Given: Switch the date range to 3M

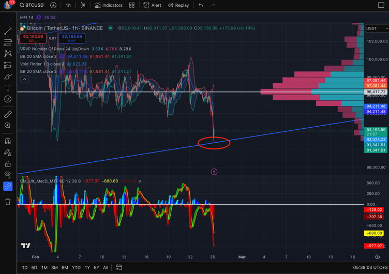Looking at the screenshot, I should coord(55,268).
